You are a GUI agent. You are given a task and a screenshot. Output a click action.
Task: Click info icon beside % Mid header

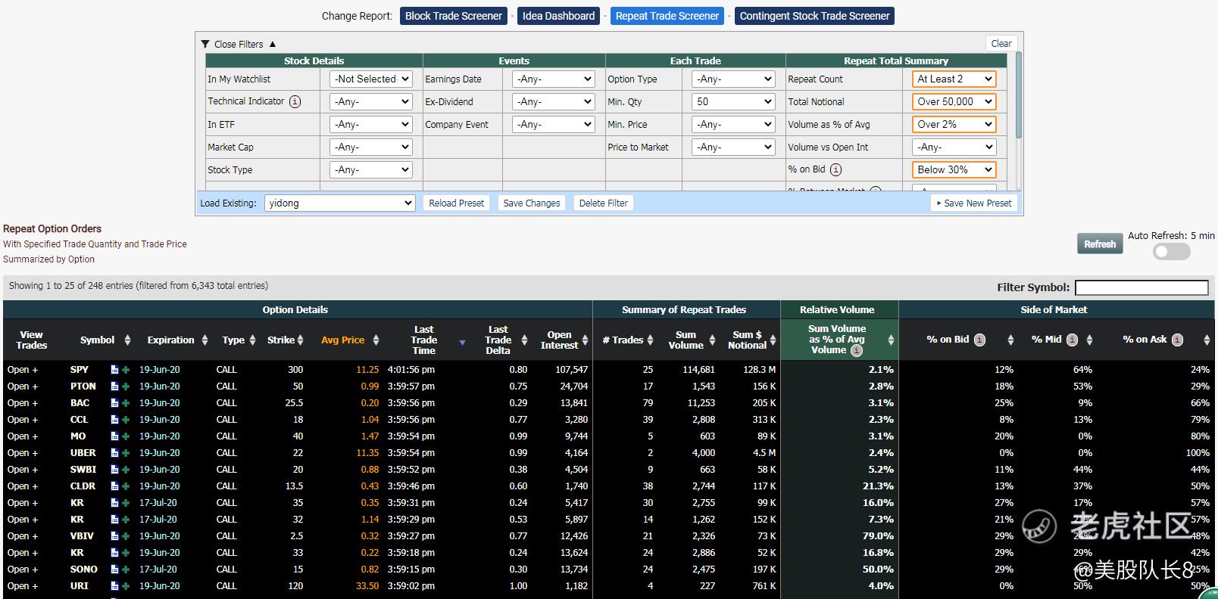tap(1072, 340)
